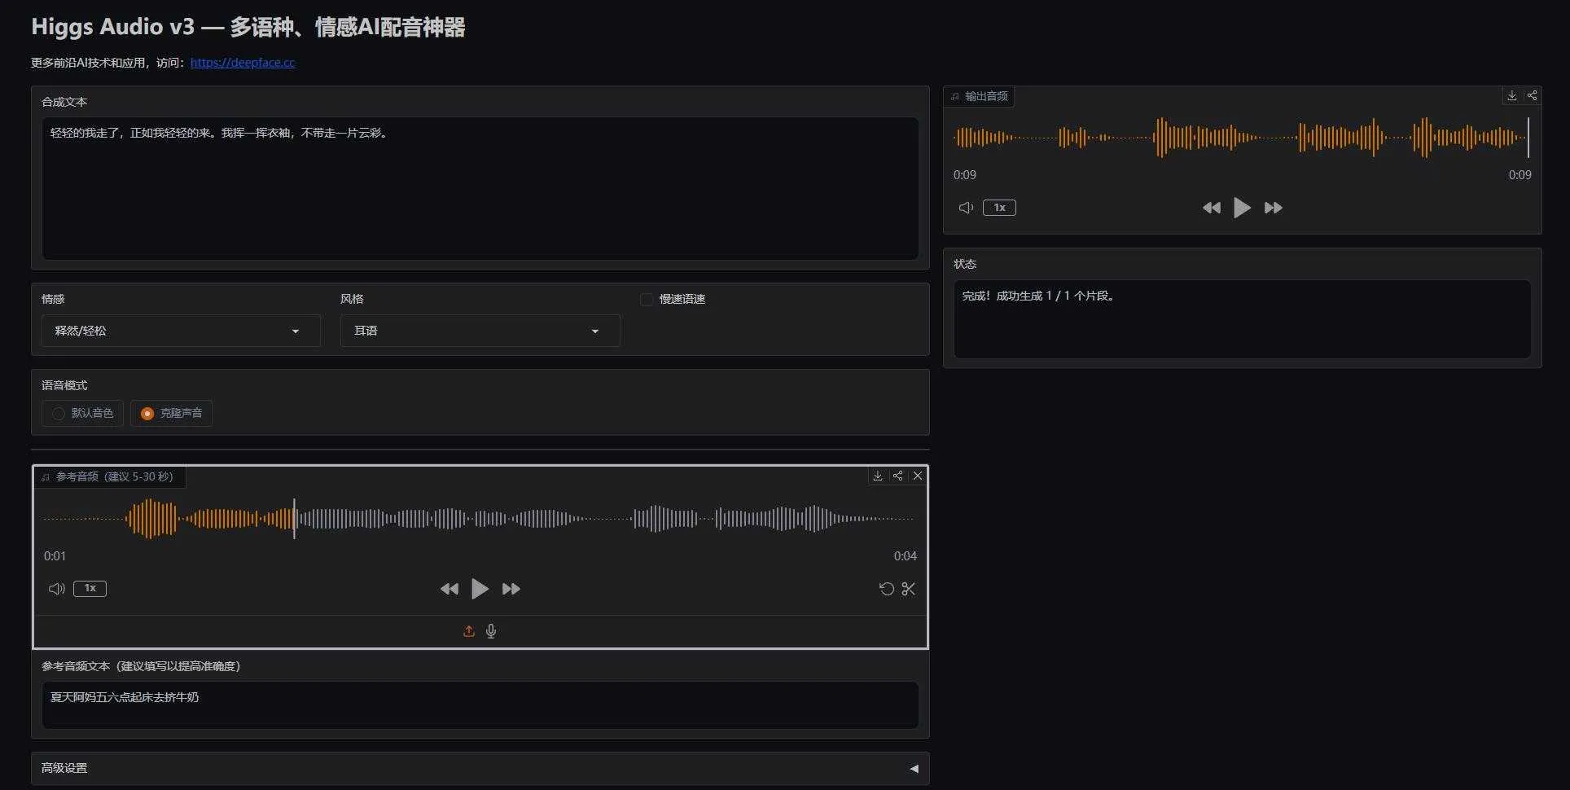Viewport: 1570px width, 790px height.
Task: Fast-forward the output audio
Action: point(1273,208)
